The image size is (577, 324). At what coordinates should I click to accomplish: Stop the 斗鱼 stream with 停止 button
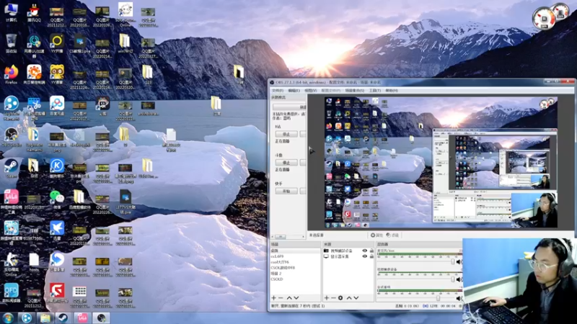(286, 163)
